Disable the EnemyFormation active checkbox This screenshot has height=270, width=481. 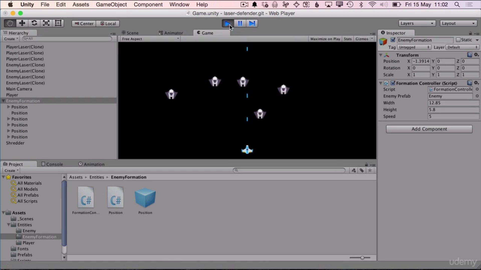[393, 40]
